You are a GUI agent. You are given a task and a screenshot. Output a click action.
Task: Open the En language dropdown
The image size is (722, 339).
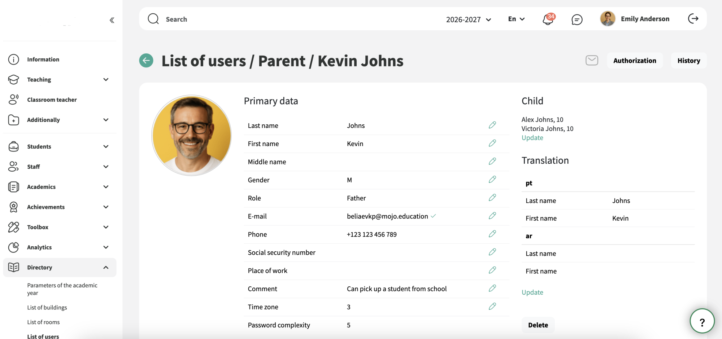(x=516, y=19)
